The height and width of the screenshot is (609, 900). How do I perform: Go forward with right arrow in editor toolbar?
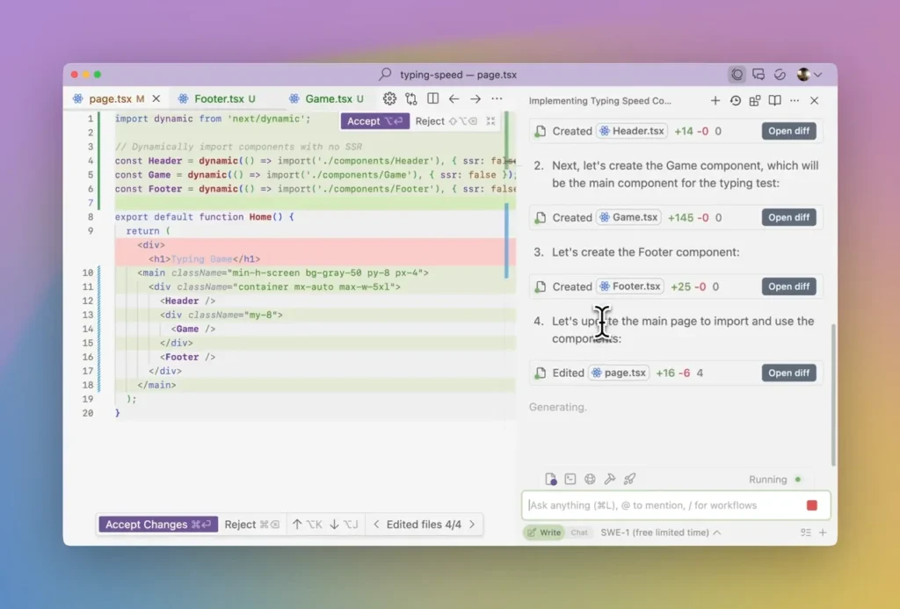click(x=475, y=98)
